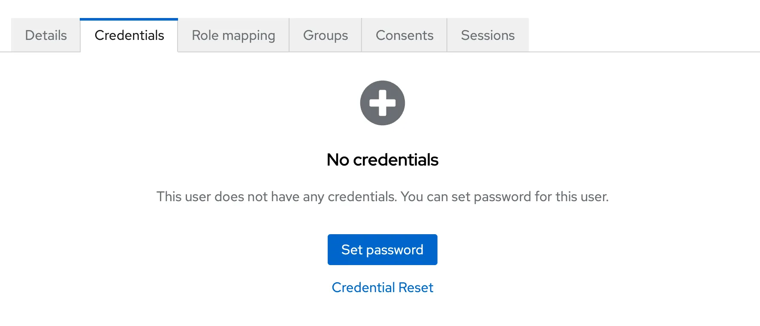Open the Role mapping tab
Viewport: 760px width, 326px height.
233,35
